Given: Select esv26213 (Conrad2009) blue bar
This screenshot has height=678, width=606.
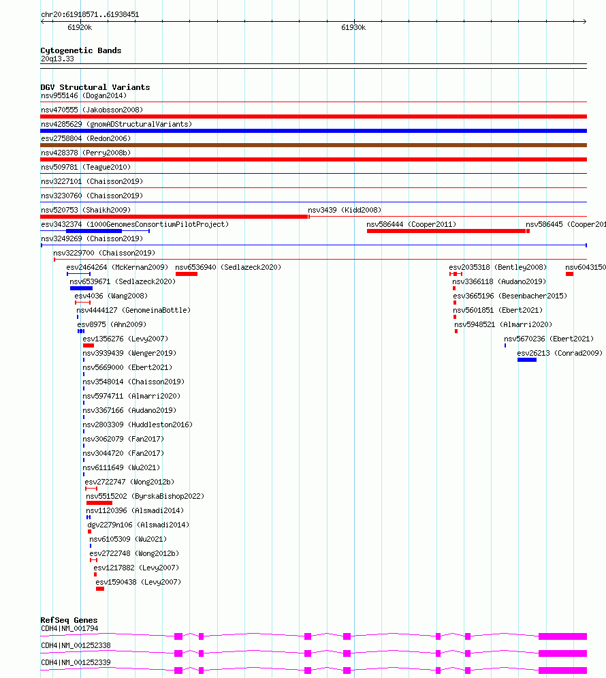Looking at the screenshot, I should [527, 359].
